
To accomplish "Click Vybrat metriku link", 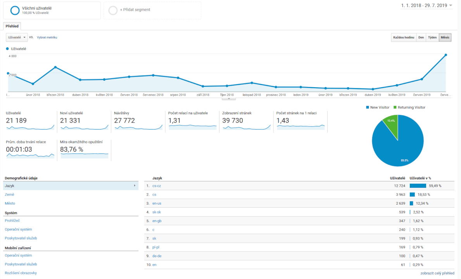I will (x=47, y=38).
